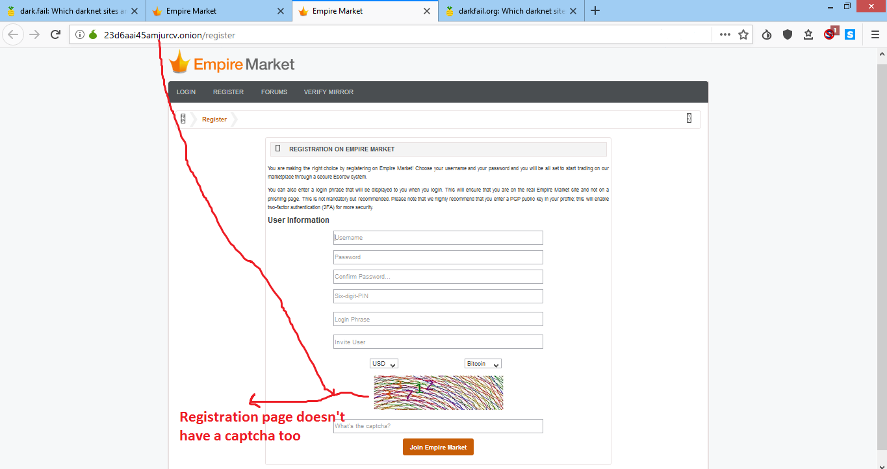This screenshot has height=469, width=887.
Task: Open the USD currency dropdown
Action: [x=384, y=364]
